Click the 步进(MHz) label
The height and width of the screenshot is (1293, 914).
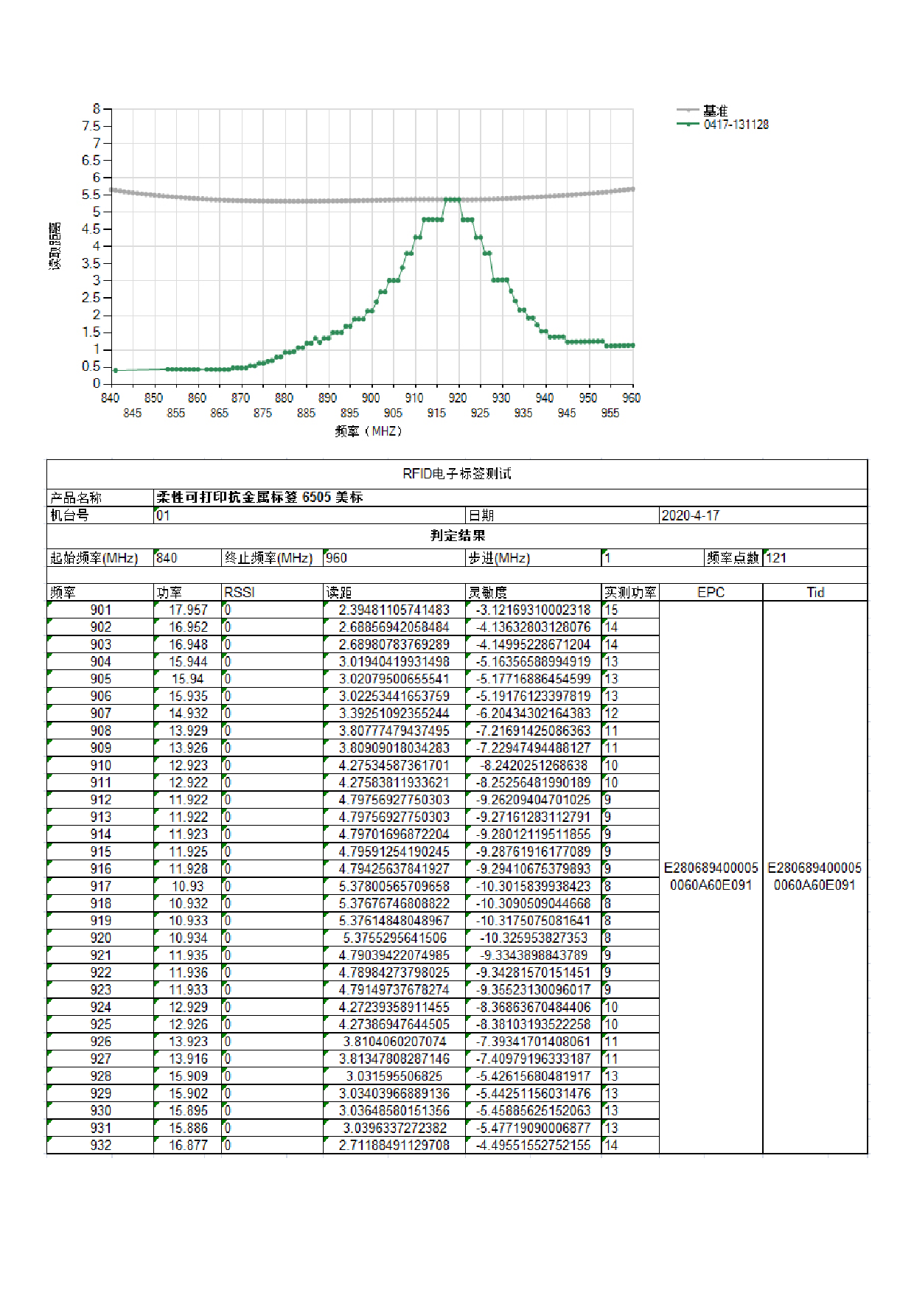click(x=499, y=558)
